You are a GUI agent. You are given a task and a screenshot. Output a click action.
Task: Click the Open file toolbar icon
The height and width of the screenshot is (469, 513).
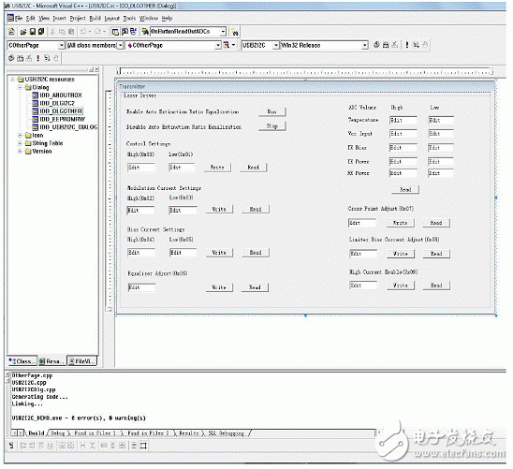click(x=23, y=32)
